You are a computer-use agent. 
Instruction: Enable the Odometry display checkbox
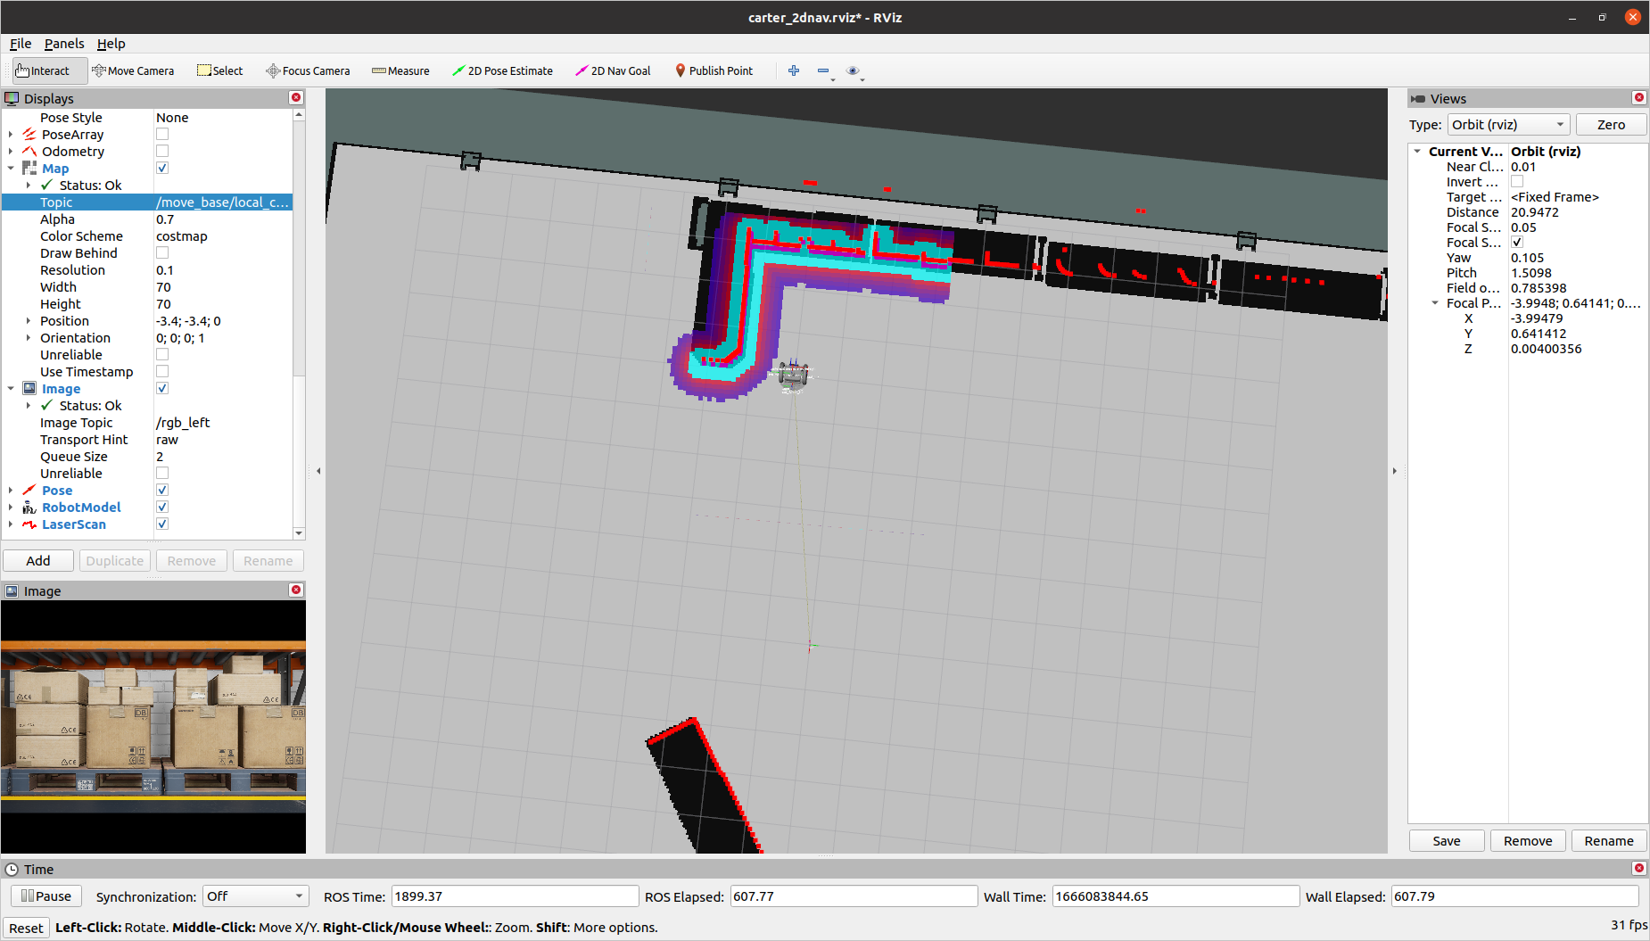(162, 152)
